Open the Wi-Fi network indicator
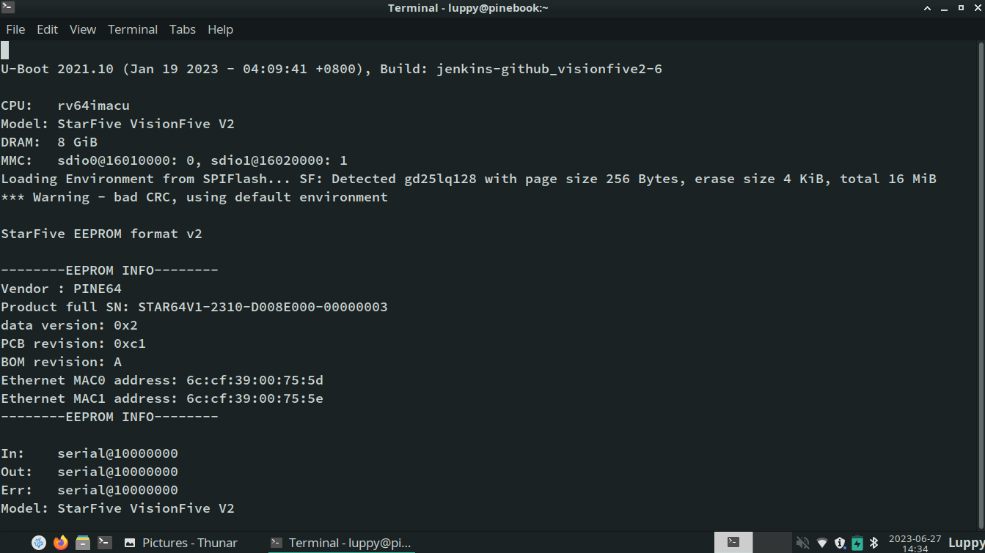985x553 pixels. pos(822,543)
